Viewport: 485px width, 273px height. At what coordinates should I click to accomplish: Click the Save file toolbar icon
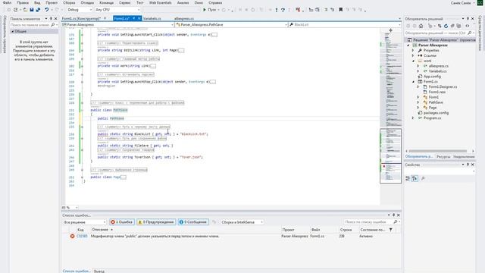(32, 10)
